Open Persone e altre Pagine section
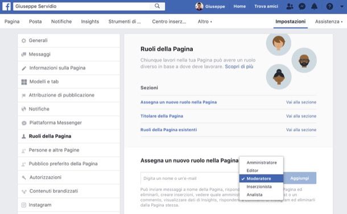 click(69, 150)
